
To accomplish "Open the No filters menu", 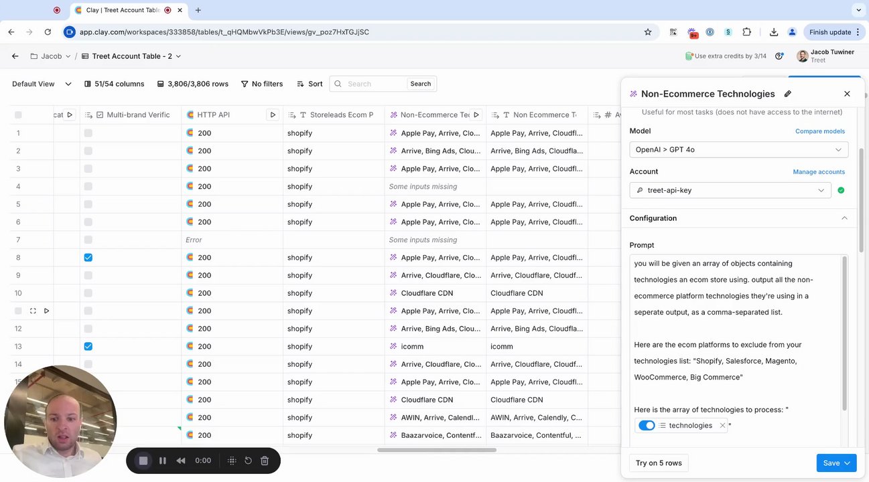I will point(262,84).
